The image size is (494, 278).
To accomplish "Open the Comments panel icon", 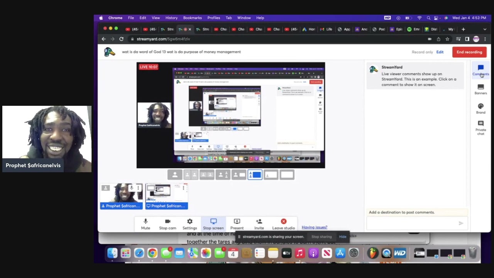I will click(x=480, y=70).
